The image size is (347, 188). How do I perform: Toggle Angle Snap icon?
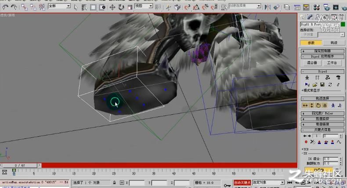(x=196, y=7)
